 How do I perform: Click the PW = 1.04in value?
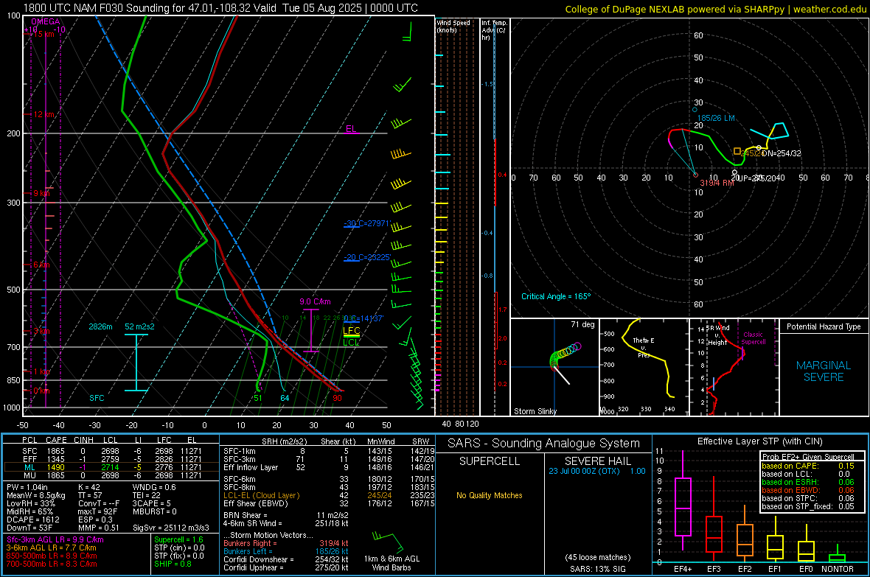pos(27,487)
